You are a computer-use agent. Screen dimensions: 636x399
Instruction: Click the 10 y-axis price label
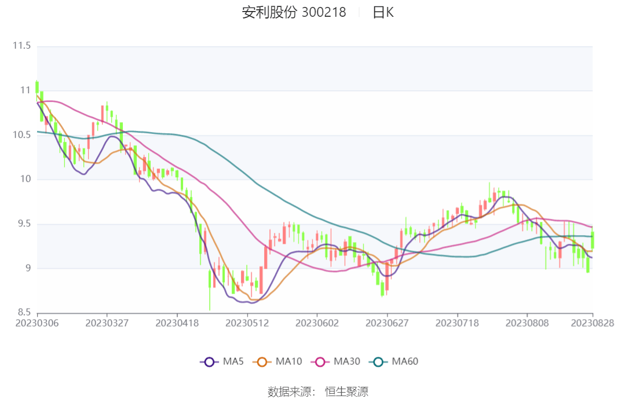(x=25, y=180)
